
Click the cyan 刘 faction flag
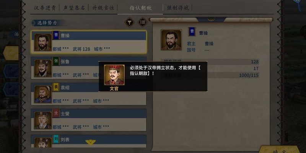(56, 139)
